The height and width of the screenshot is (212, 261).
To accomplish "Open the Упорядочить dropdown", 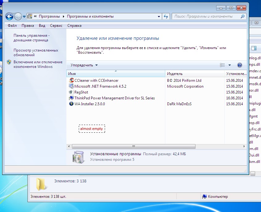I will coord(84,65).
